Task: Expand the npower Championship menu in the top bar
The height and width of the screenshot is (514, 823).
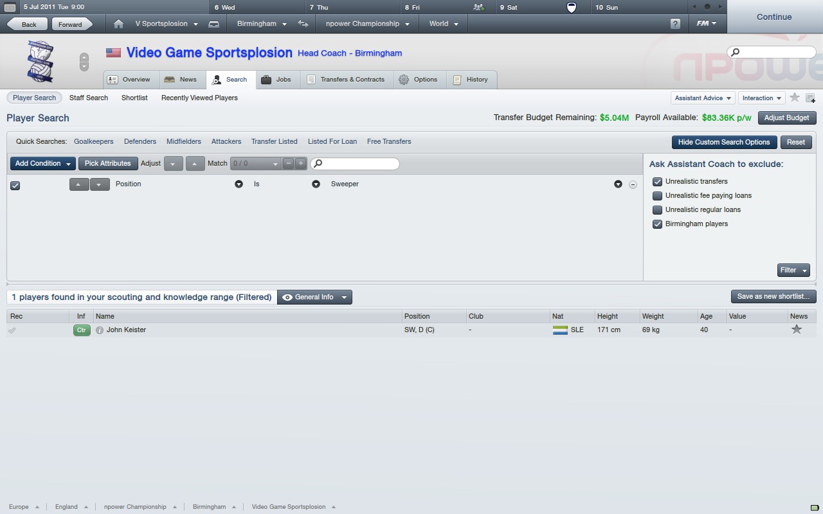Action: (367, 24)
